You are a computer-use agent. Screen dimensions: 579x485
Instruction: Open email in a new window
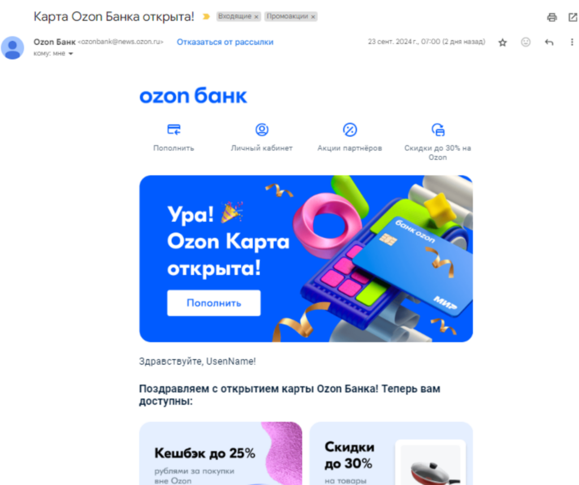point(573,17)
